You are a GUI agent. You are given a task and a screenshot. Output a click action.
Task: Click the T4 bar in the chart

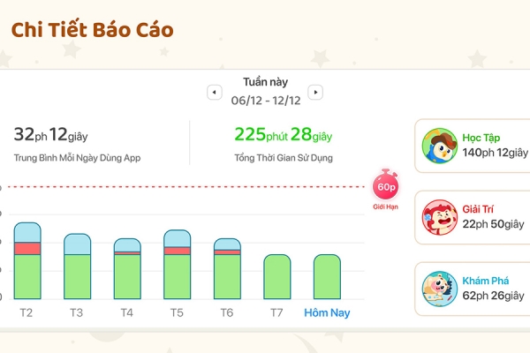(127, 268)
